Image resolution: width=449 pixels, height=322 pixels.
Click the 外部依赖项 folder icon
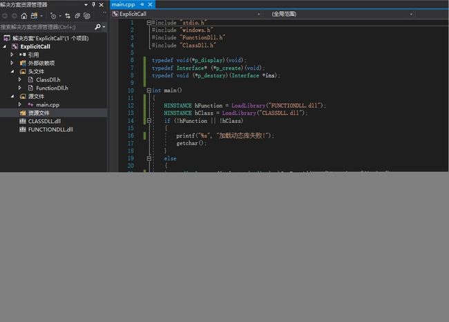tap(23, 63)
